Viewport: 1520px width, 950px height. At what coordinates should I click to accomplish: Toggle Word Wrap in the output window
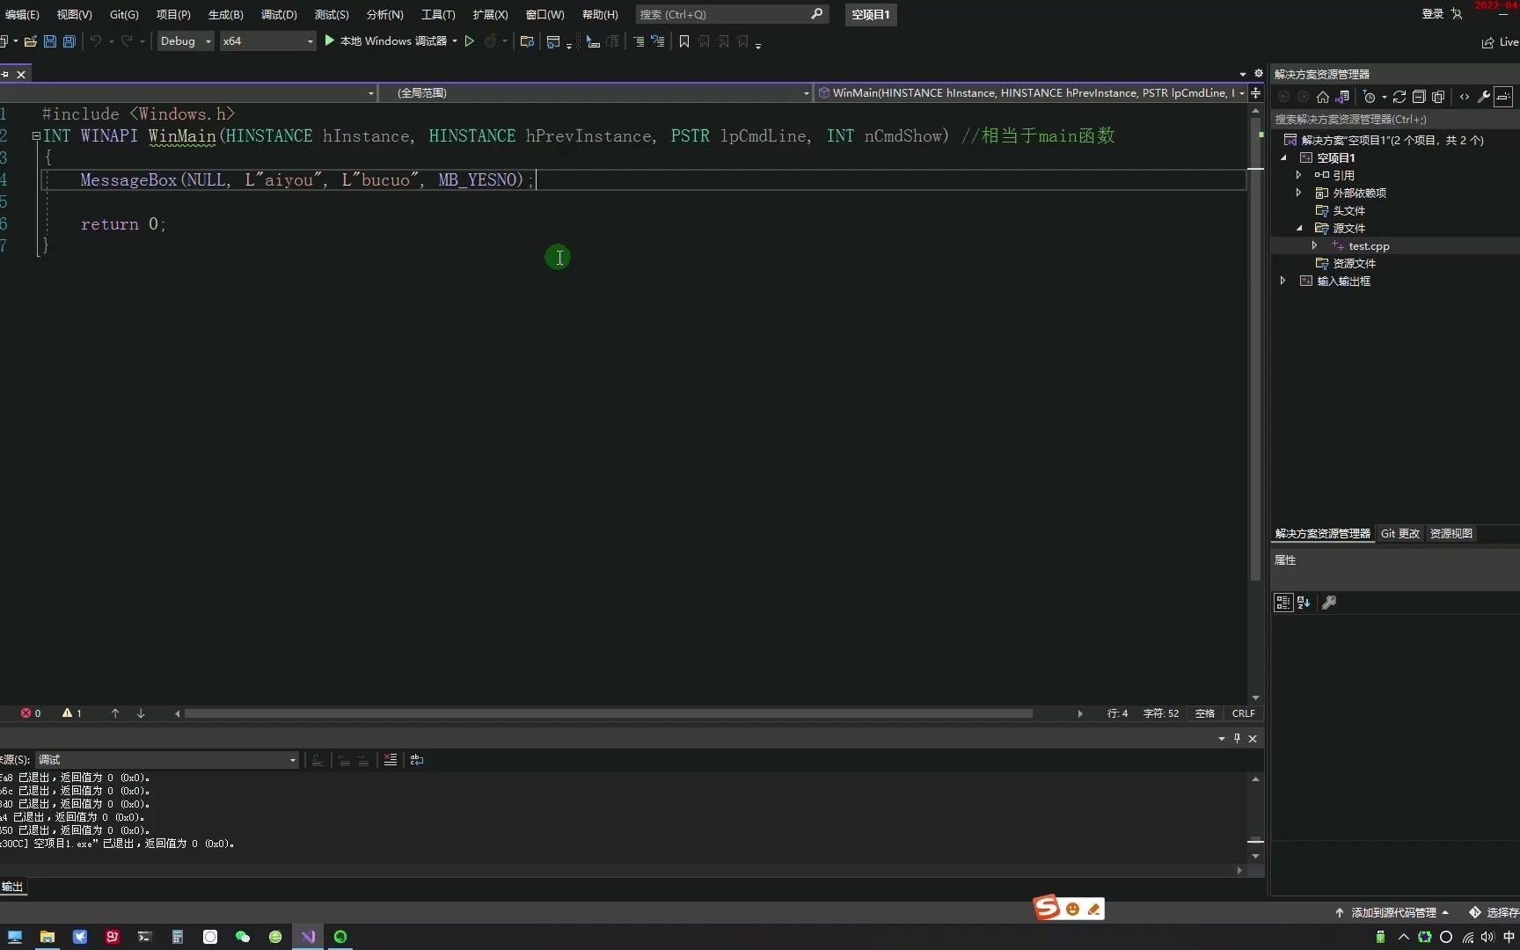[x=417, y=760]
